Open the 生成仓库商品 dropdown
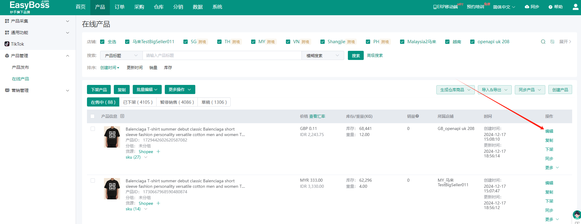The height and width of the screenshot is (224, 581). click(x=456, y=90)
